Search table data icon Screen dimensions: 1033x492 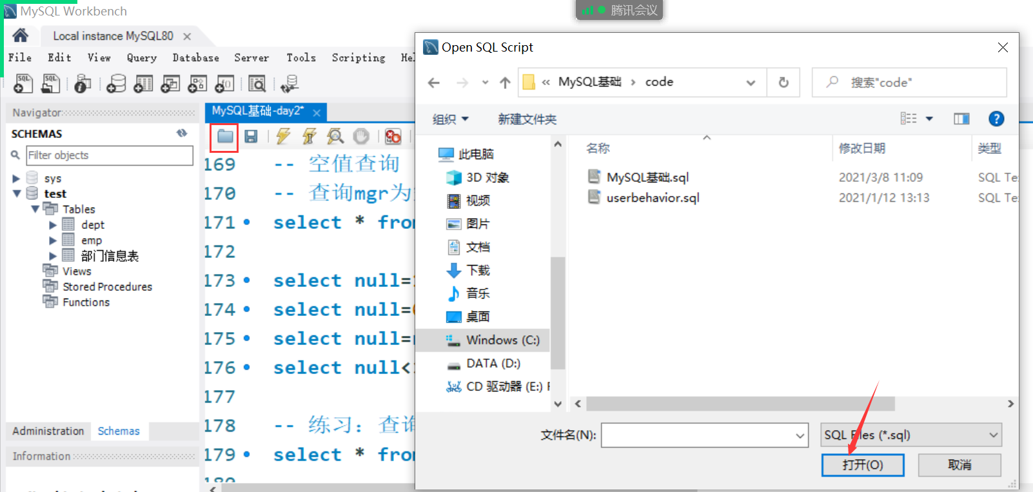coord(257,83)
